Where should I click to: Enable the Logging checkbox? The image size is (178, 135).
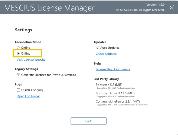click(19, 90)
